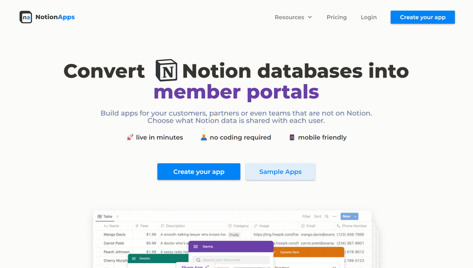Viewport: 473px width, 268px height.
Task: Click the Name column header
Action: (114, 226)
